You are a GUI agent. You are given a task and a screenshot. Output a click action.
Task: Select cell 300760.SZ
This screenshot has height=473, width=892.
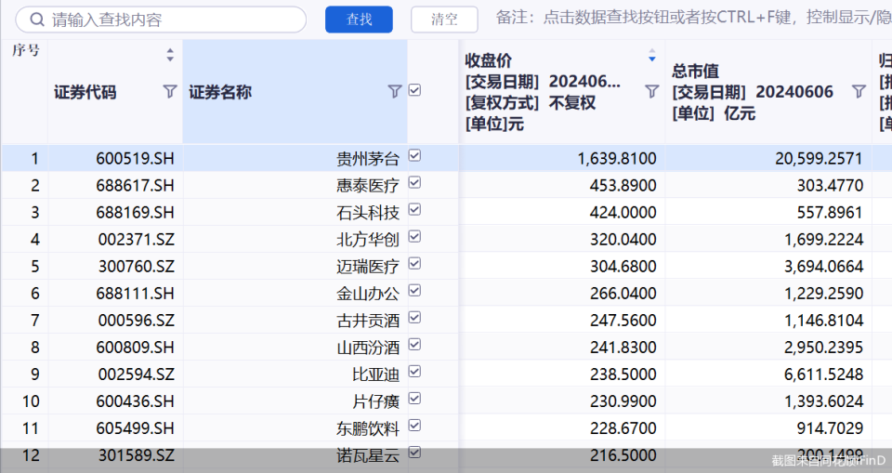[115, 267]
